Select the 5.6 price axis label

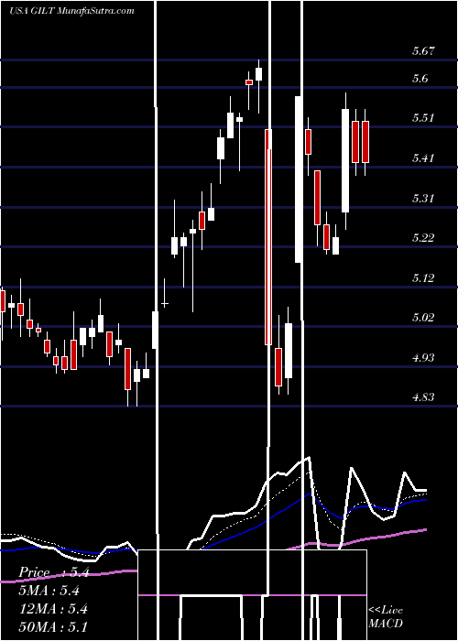click(x=420, y=79)
